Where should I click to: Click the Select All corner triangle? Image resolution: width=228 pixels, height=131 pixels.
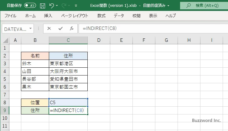coord(6,40)
